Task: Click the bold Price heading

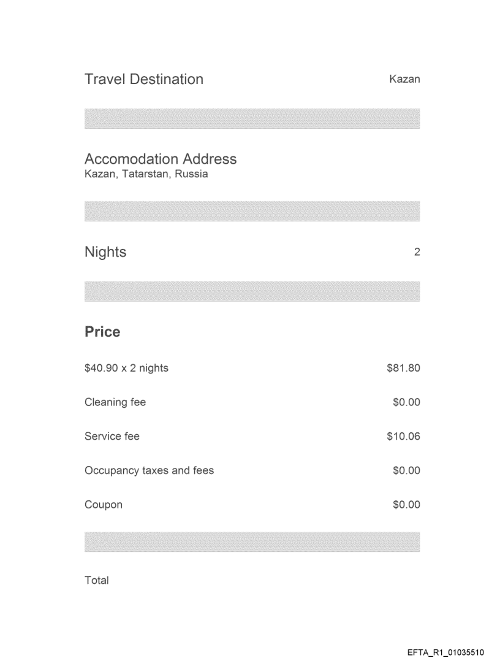Action: 102,332
